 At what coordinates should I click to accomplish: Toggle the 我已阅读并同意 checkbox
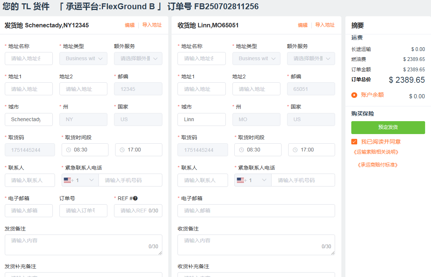click(354, 142)
